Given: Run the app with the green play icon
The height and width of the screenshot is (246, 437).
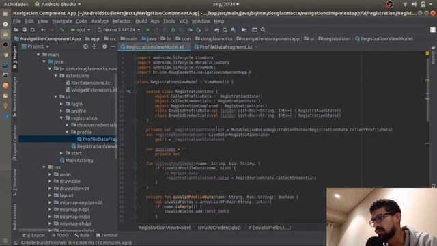Looking at the screenshot, I should click(148, 30).
